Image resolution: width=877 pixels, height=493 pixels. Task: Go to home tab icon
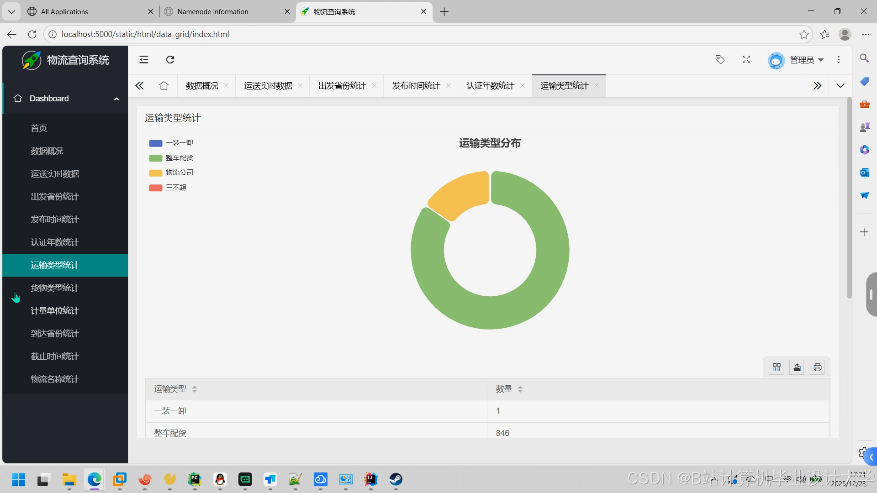pyautogui.click(x=164, y=86)
